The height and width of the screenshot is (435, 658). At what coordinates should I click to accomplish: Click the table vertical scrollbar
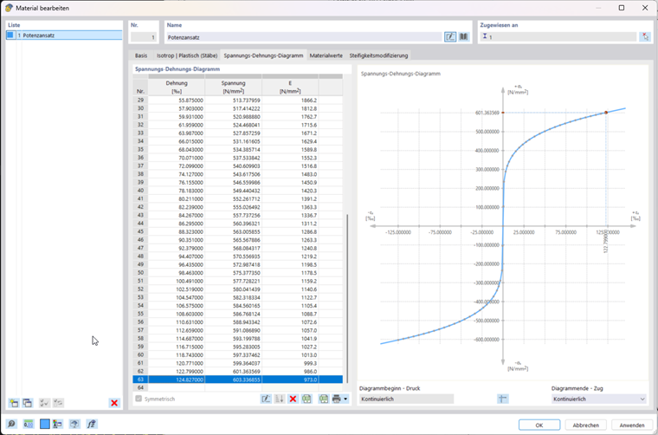347,298
